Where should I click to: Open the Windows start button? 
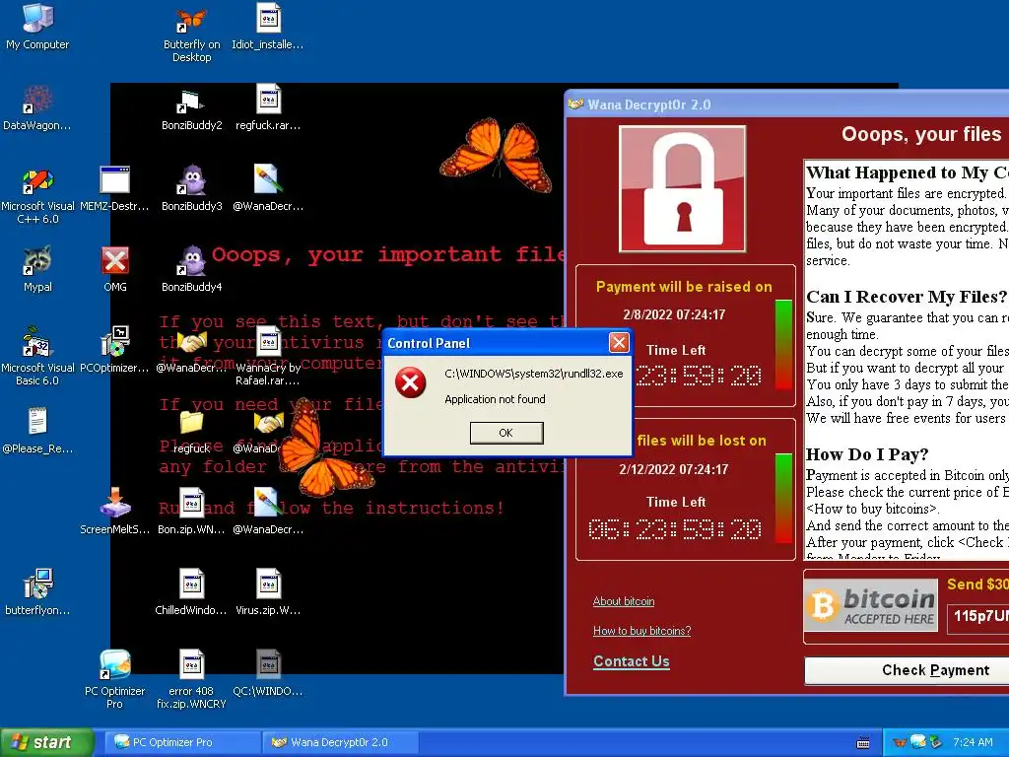pyautogui.click(x=47, y=742)
